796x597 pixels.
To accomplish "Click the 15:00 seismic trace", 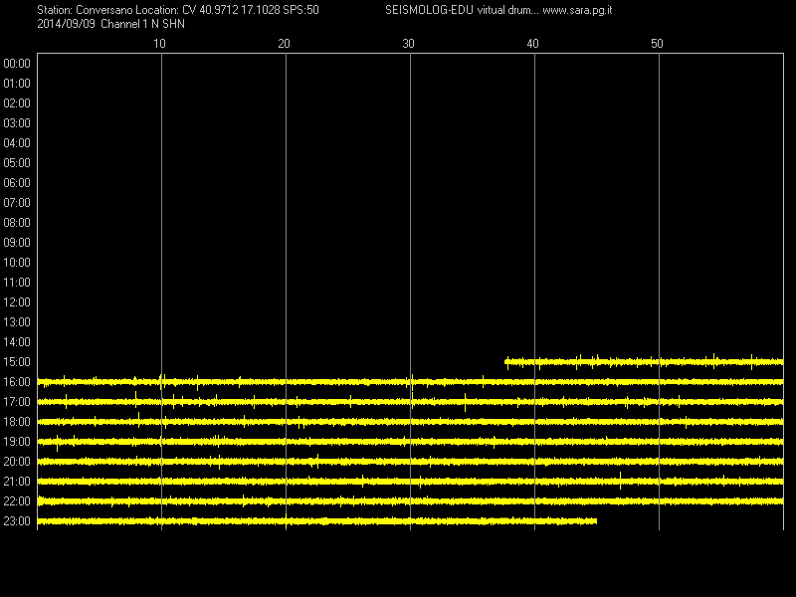I will [x=644, y=362].
